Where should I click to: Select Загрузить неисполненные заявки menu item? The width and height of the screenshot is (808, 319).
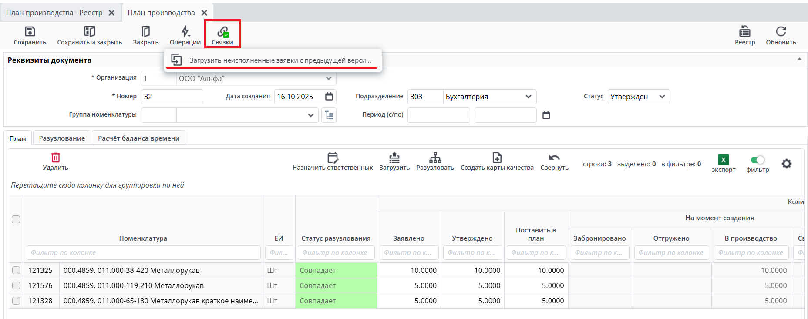280,60
